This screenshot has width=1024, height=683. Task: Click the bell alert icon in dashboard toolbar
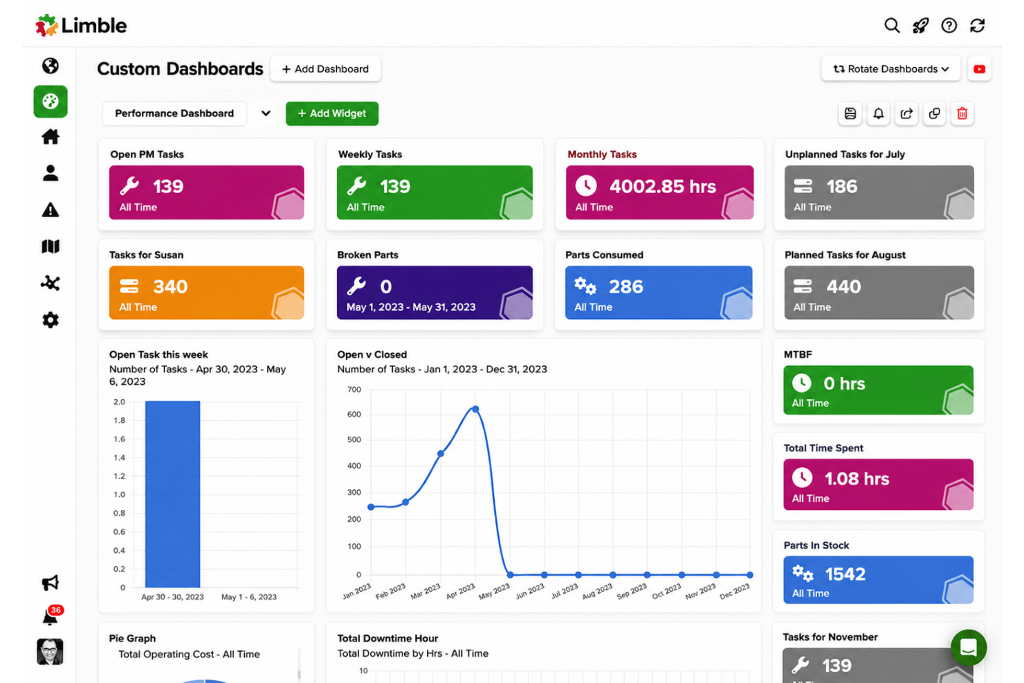click(878, 113)
